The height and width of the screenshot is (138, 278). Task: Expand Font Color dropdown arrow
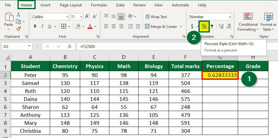95,26
